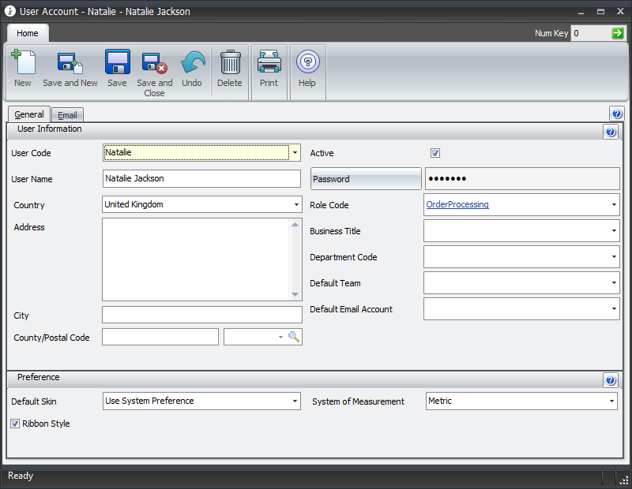Image resolution: width=632 pixels, height=489 pixels.
Task: Select the Home ribbon tab
Action: pos(28,33)
